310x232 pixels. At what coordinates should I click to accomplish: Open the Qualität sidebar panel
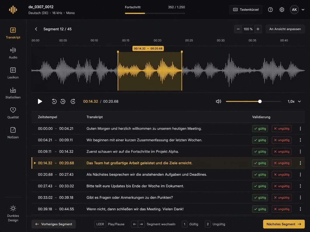coord(13,113)
